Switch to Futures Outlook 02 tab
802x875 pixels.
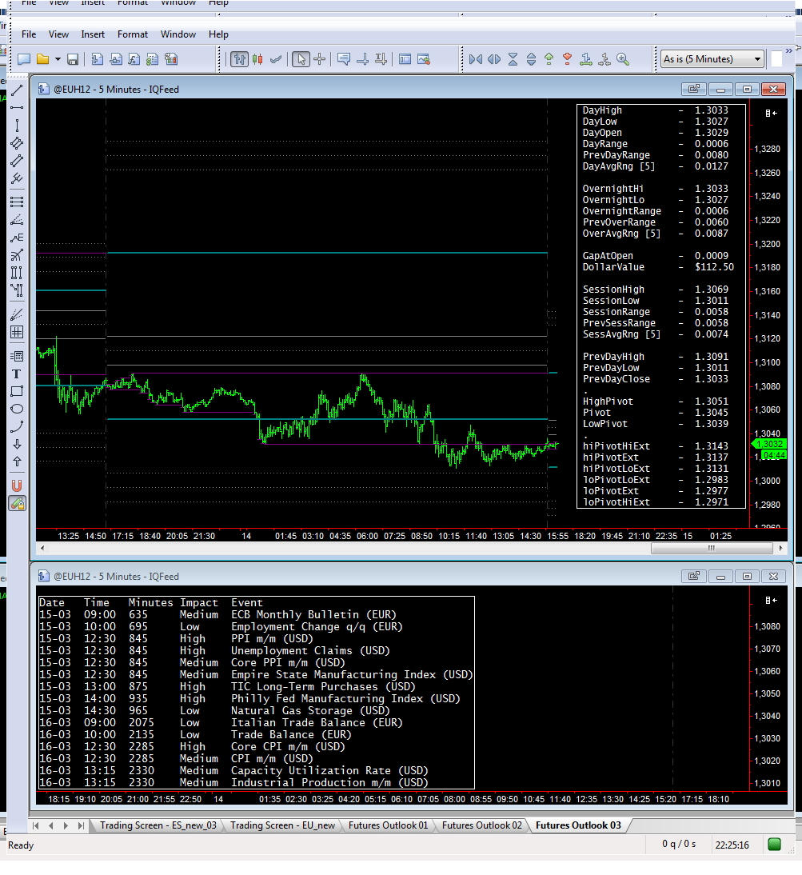tap(482, 825)
